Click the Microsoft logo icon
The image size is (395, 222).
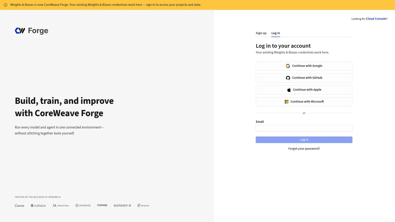(286, 102)
